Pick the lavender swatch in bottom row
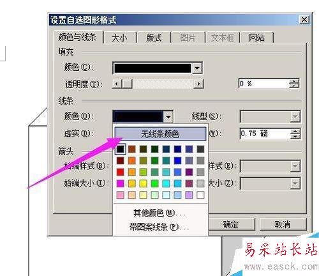This screenshot has height=276, width=319. pos(189,195)
